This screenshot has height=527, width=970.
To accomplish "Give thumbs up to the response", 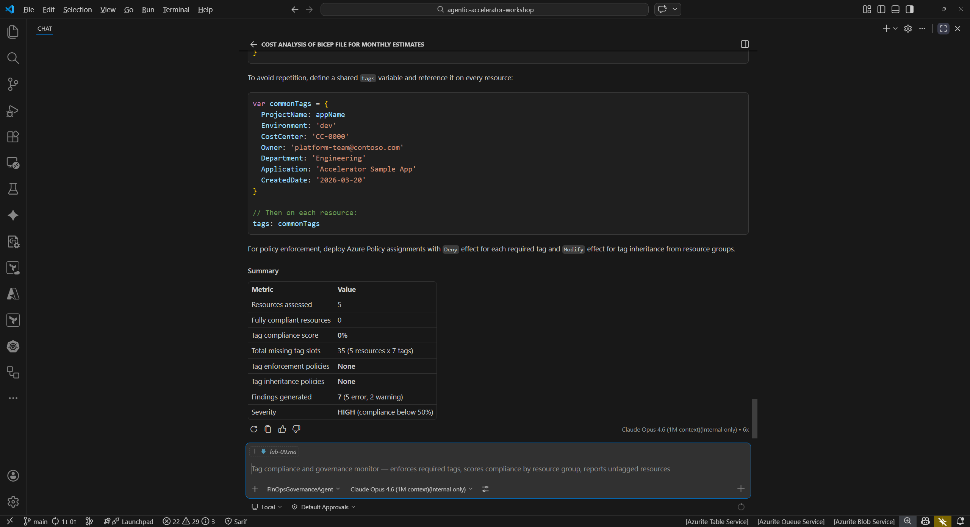I will point(282,429).
